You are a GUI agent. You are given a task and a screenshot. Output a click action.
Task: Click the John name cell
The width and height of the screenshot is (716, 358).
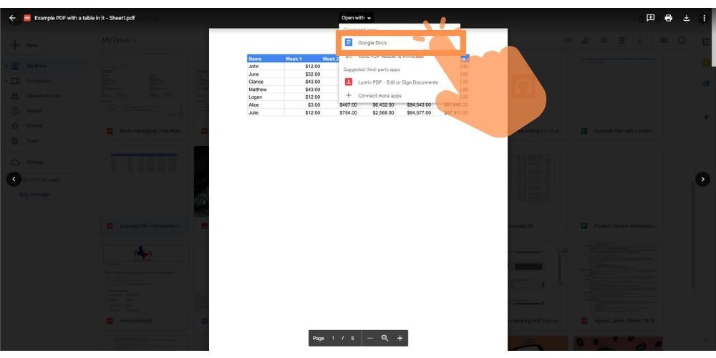pos(266,66)
